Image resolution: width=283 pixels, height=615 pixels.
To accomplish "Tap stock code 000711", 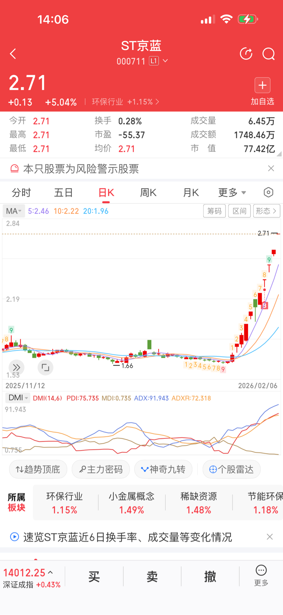I will pyautogui.click(x=131, y=61).
